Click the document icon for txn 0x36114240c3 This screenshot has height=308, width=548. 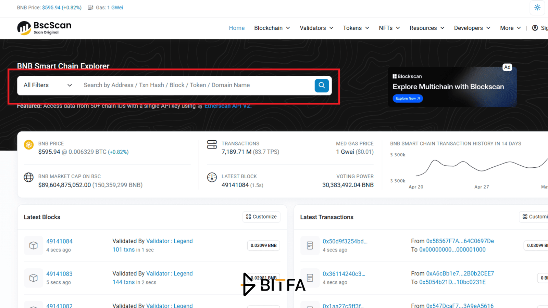click(x=310, y=278)
